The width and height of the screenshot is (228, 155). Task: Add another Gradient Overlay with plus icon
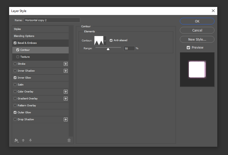click(66, 99)
